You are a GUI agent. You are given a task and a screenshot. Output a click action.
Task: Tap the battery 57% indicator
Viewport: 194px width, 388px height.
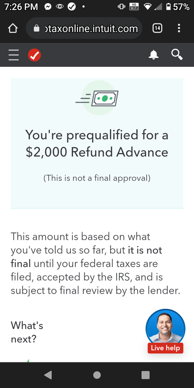tap(178, 7)
